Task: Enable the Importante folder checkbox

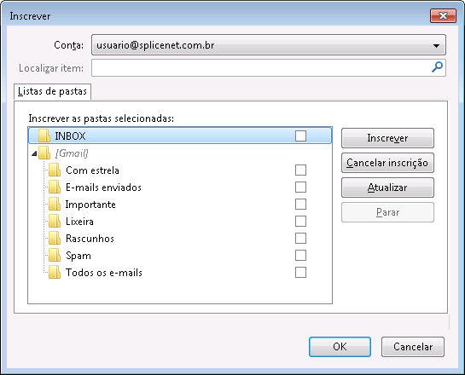Action: click(300, 204)
